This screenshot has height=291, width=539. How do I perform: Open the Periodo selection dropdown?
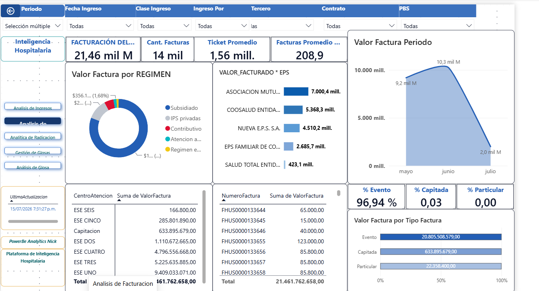coord(33,26)
